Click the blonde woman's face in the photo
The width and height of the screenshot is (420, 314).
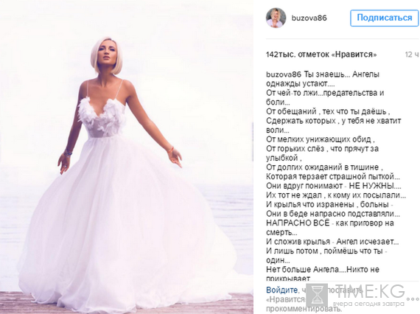(106, 57)
